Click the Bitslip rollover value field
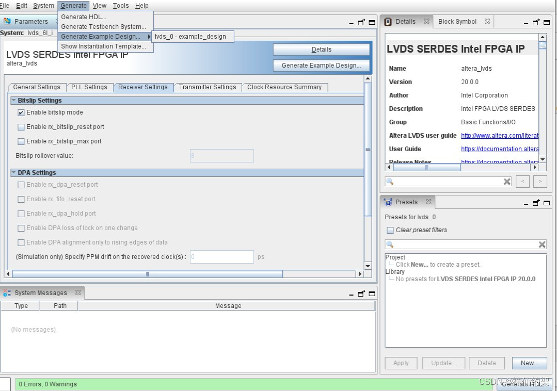 221,156
